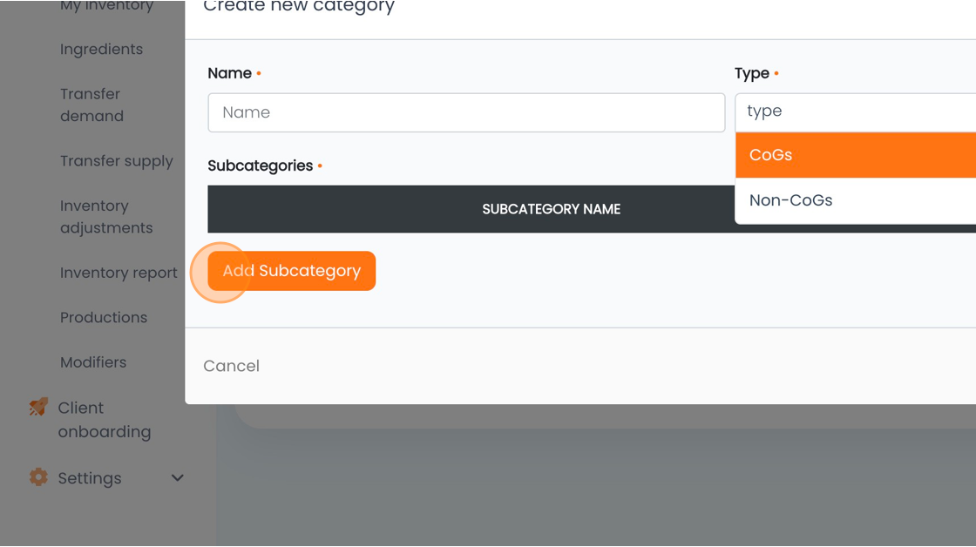
Task: Click the Client onboarding rocket icon
Action: pyautogui.click(x=38, y=408)
